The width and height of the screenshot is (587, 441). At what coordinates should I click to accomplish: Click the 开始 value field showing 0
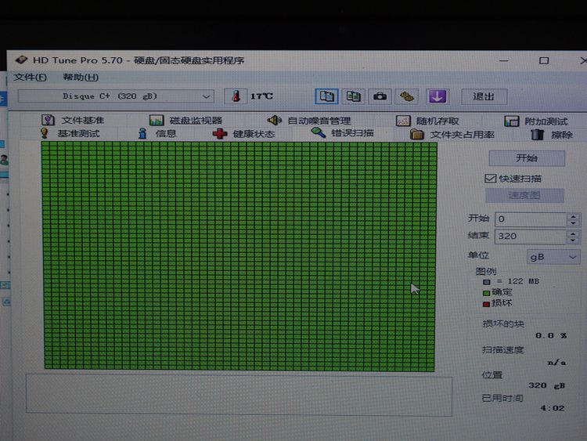pyautogui.click(x=531, y=219)
